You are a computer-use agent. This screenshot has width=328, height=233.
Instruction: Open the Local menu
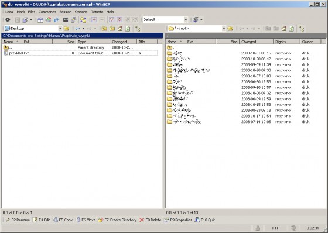click(x=9, y=12)
